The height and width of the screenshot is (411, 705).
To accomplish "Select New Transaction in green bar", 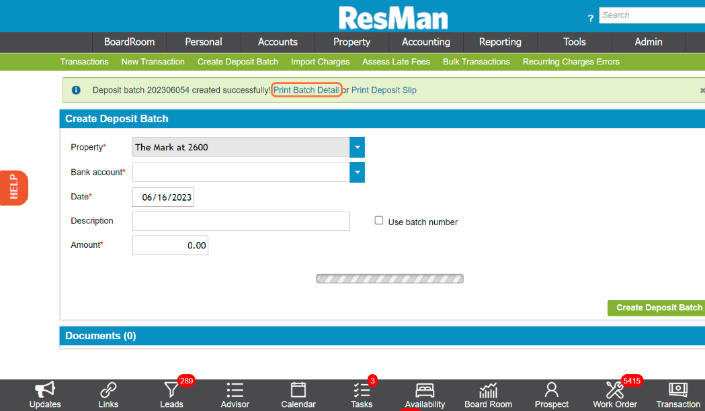I will point(153,62).
